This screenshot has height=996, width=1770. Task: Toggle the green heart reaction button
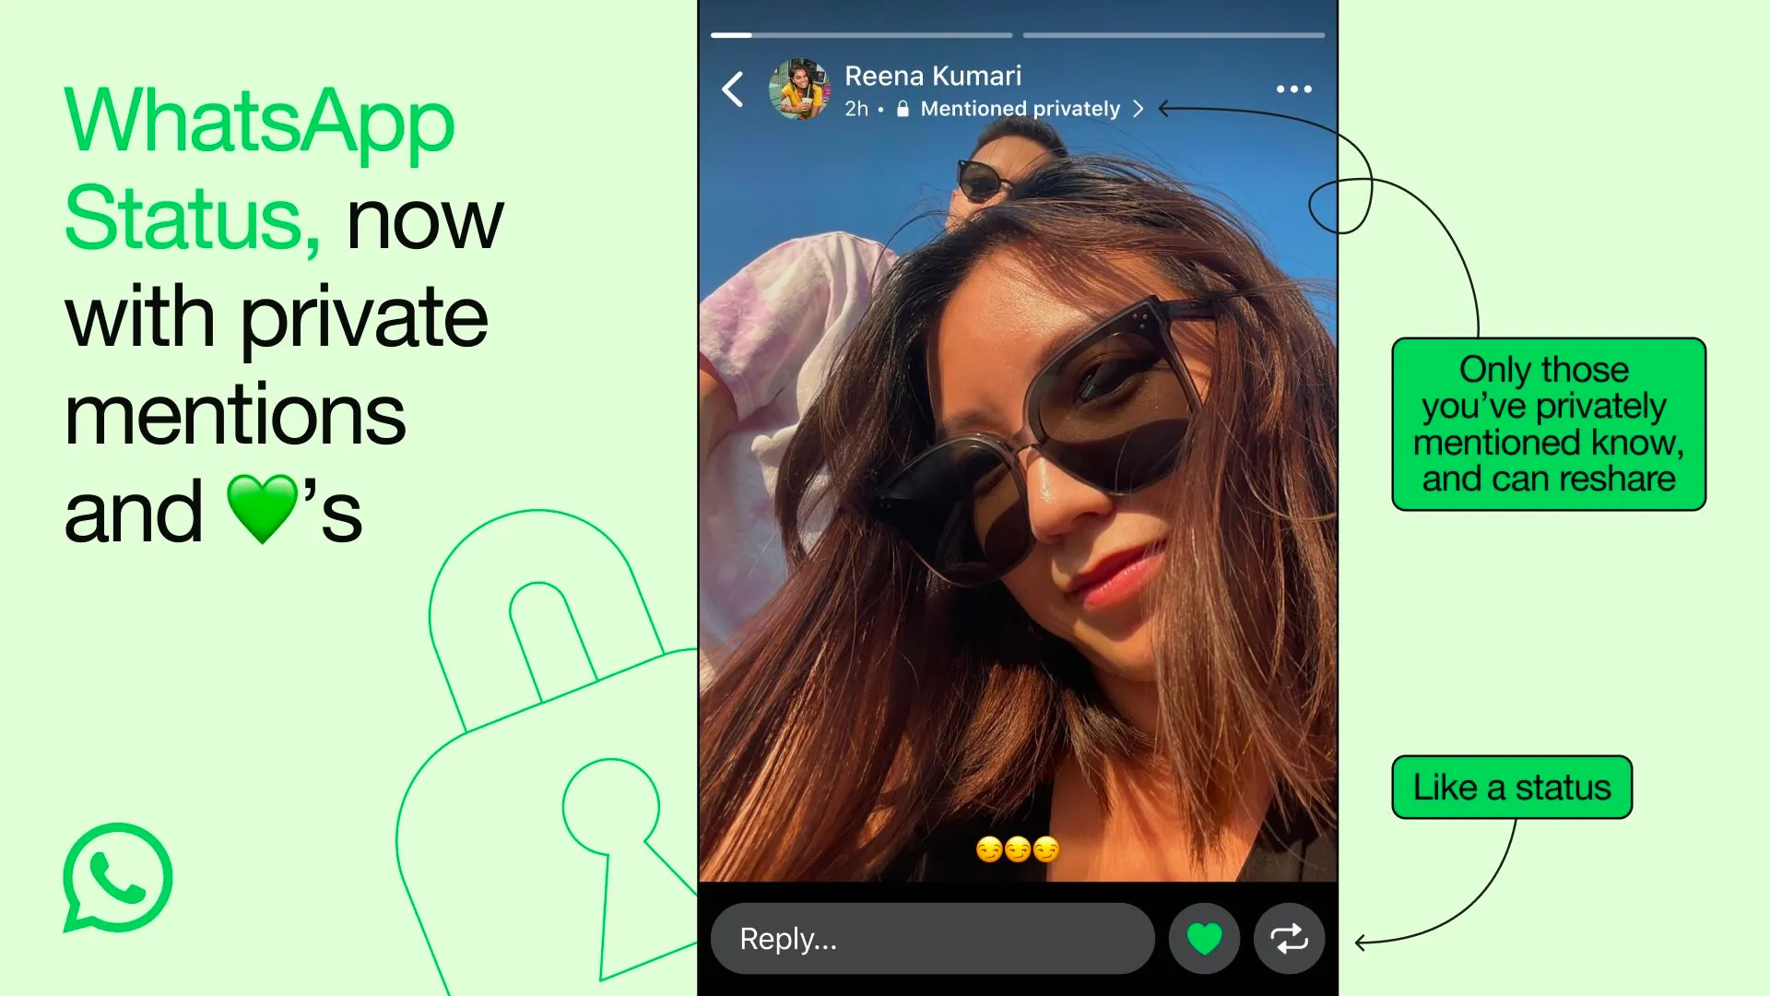1205,938
